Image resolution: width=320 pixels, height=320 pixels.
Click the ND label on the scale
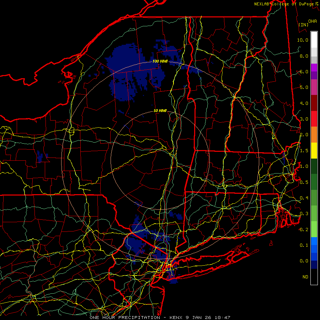click(305, 277)
